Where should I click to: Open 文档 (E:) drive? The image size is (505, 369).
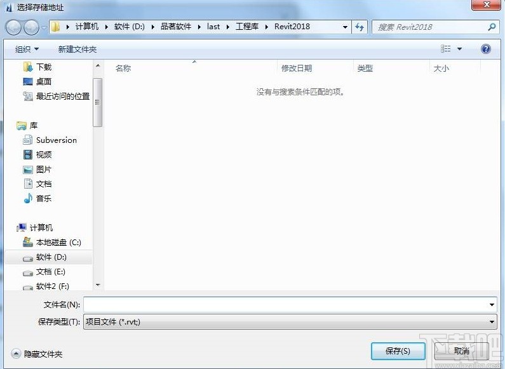51,271
